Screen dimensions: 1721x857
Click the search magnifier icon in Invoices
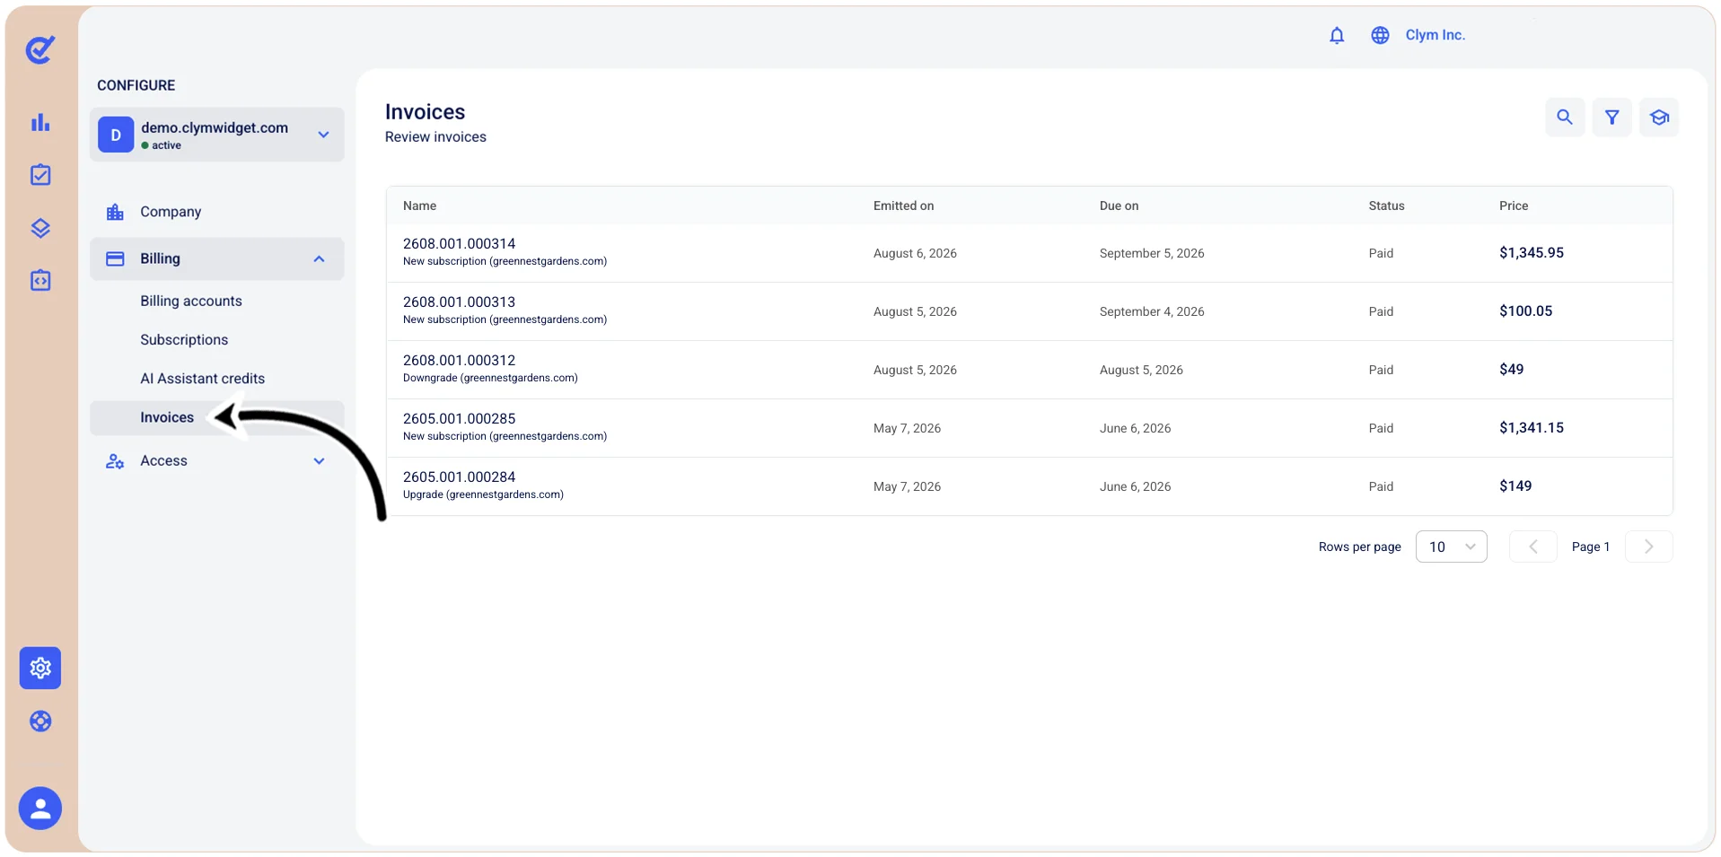coord(1565,118)
